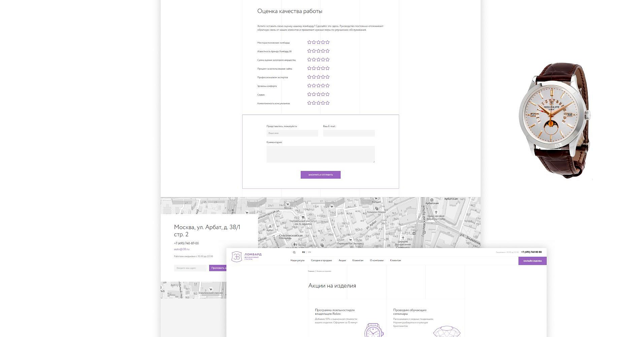Open the Наши услуги menu
641x337 pixels.
tap(297, 261)
